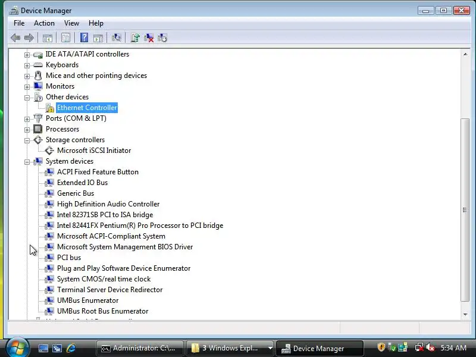Switch to Administrator command prompt taskbar button
Screen dimensions: 476x357
click(x=140, y=348)
